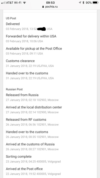The width and height of the screenshot is (100, 178).
Task: Tap the pochta.ru address bar
Action: [50, 7]
